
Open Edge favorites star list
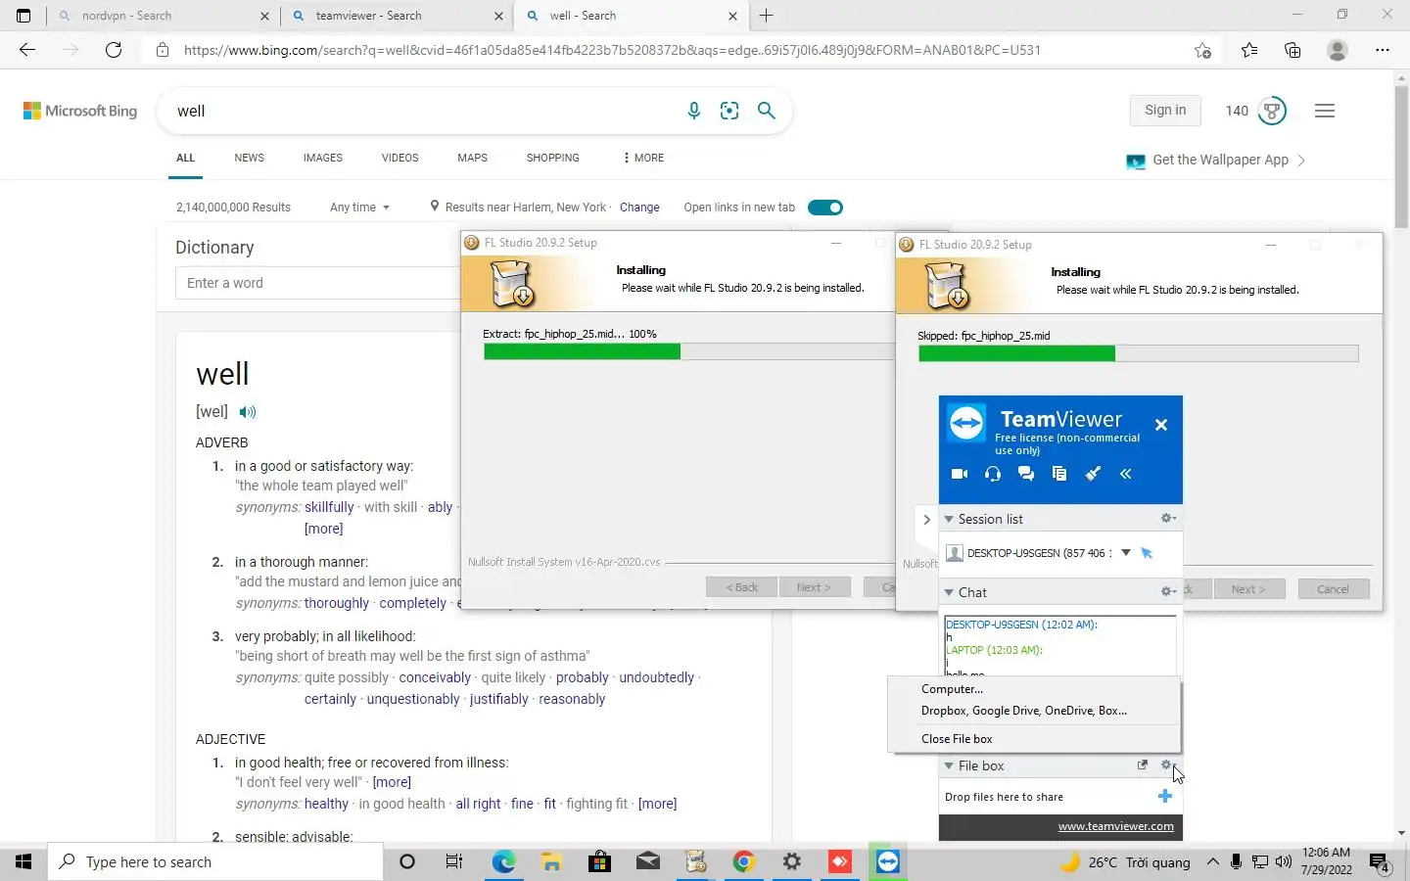click(1249, 50)
